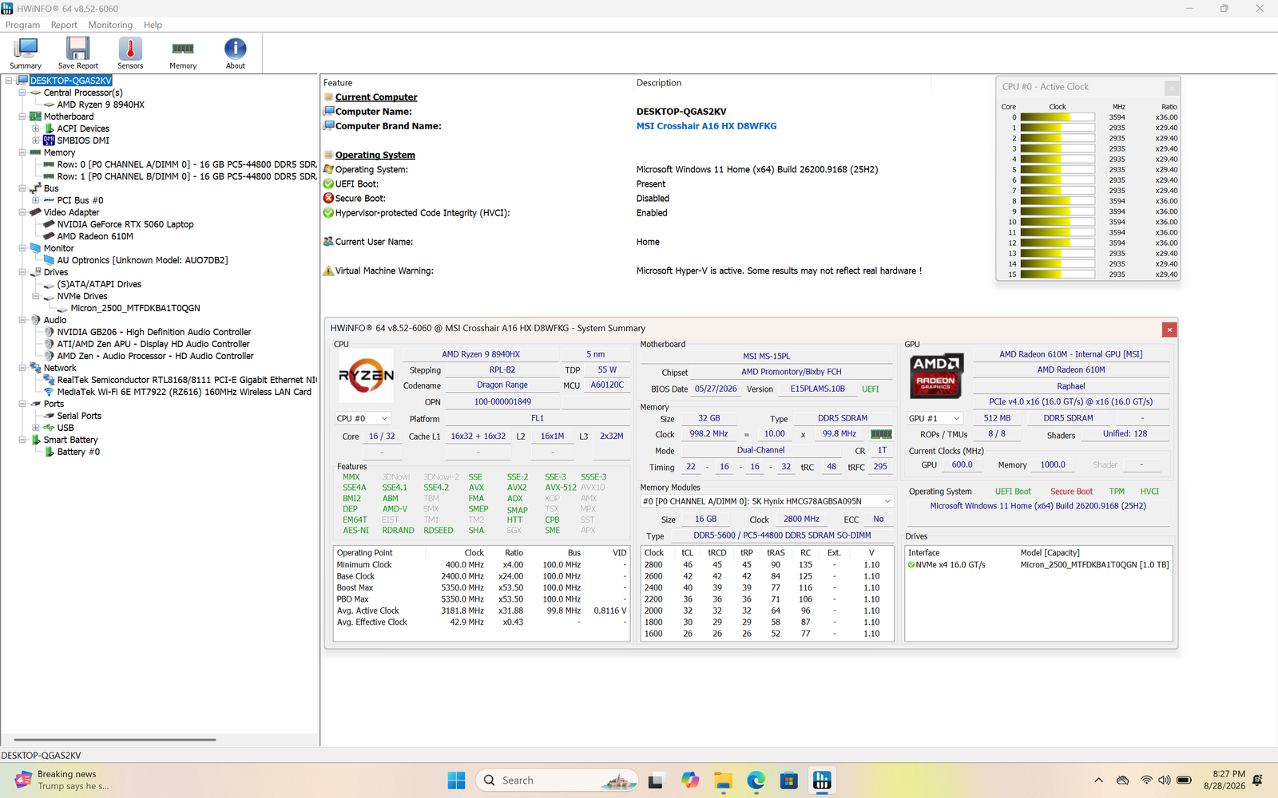
Task: Expand the PCI Bus #0 node
Action: (36, 200)
